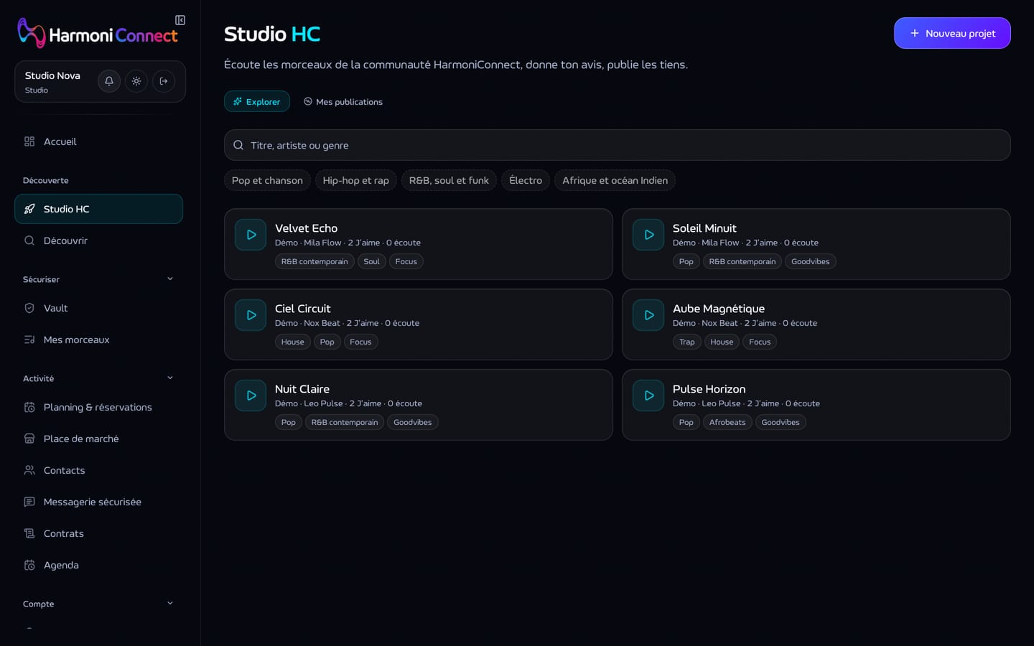
Task: Open Mes morceaux in sidebar
Action: click(98, 340)
